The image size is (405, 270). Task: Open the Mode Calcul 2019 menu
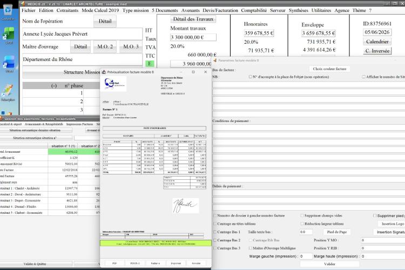[100, 11]
